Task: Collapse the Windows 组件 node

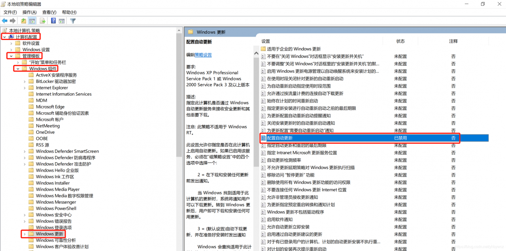Action: tap(17, 69)
